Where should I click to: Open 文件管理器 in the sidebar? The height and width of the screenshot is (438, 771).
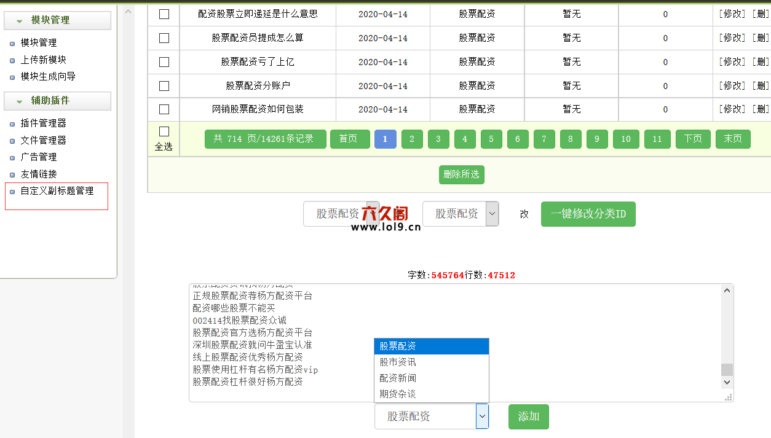(43, 141)
